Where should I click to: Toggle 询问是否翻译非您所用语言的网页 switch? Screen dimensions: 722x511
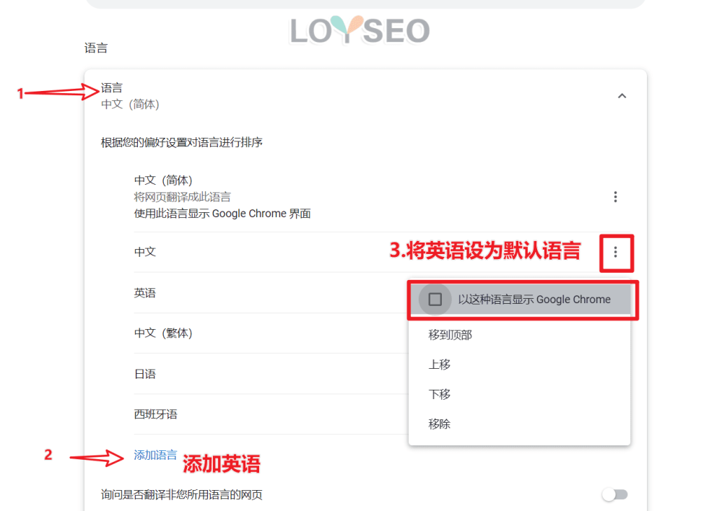pyautogui.click(x=615, y=494)
